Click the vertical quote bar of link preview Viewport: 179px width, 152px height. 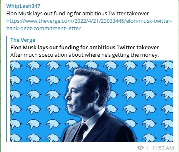[7, 89]
